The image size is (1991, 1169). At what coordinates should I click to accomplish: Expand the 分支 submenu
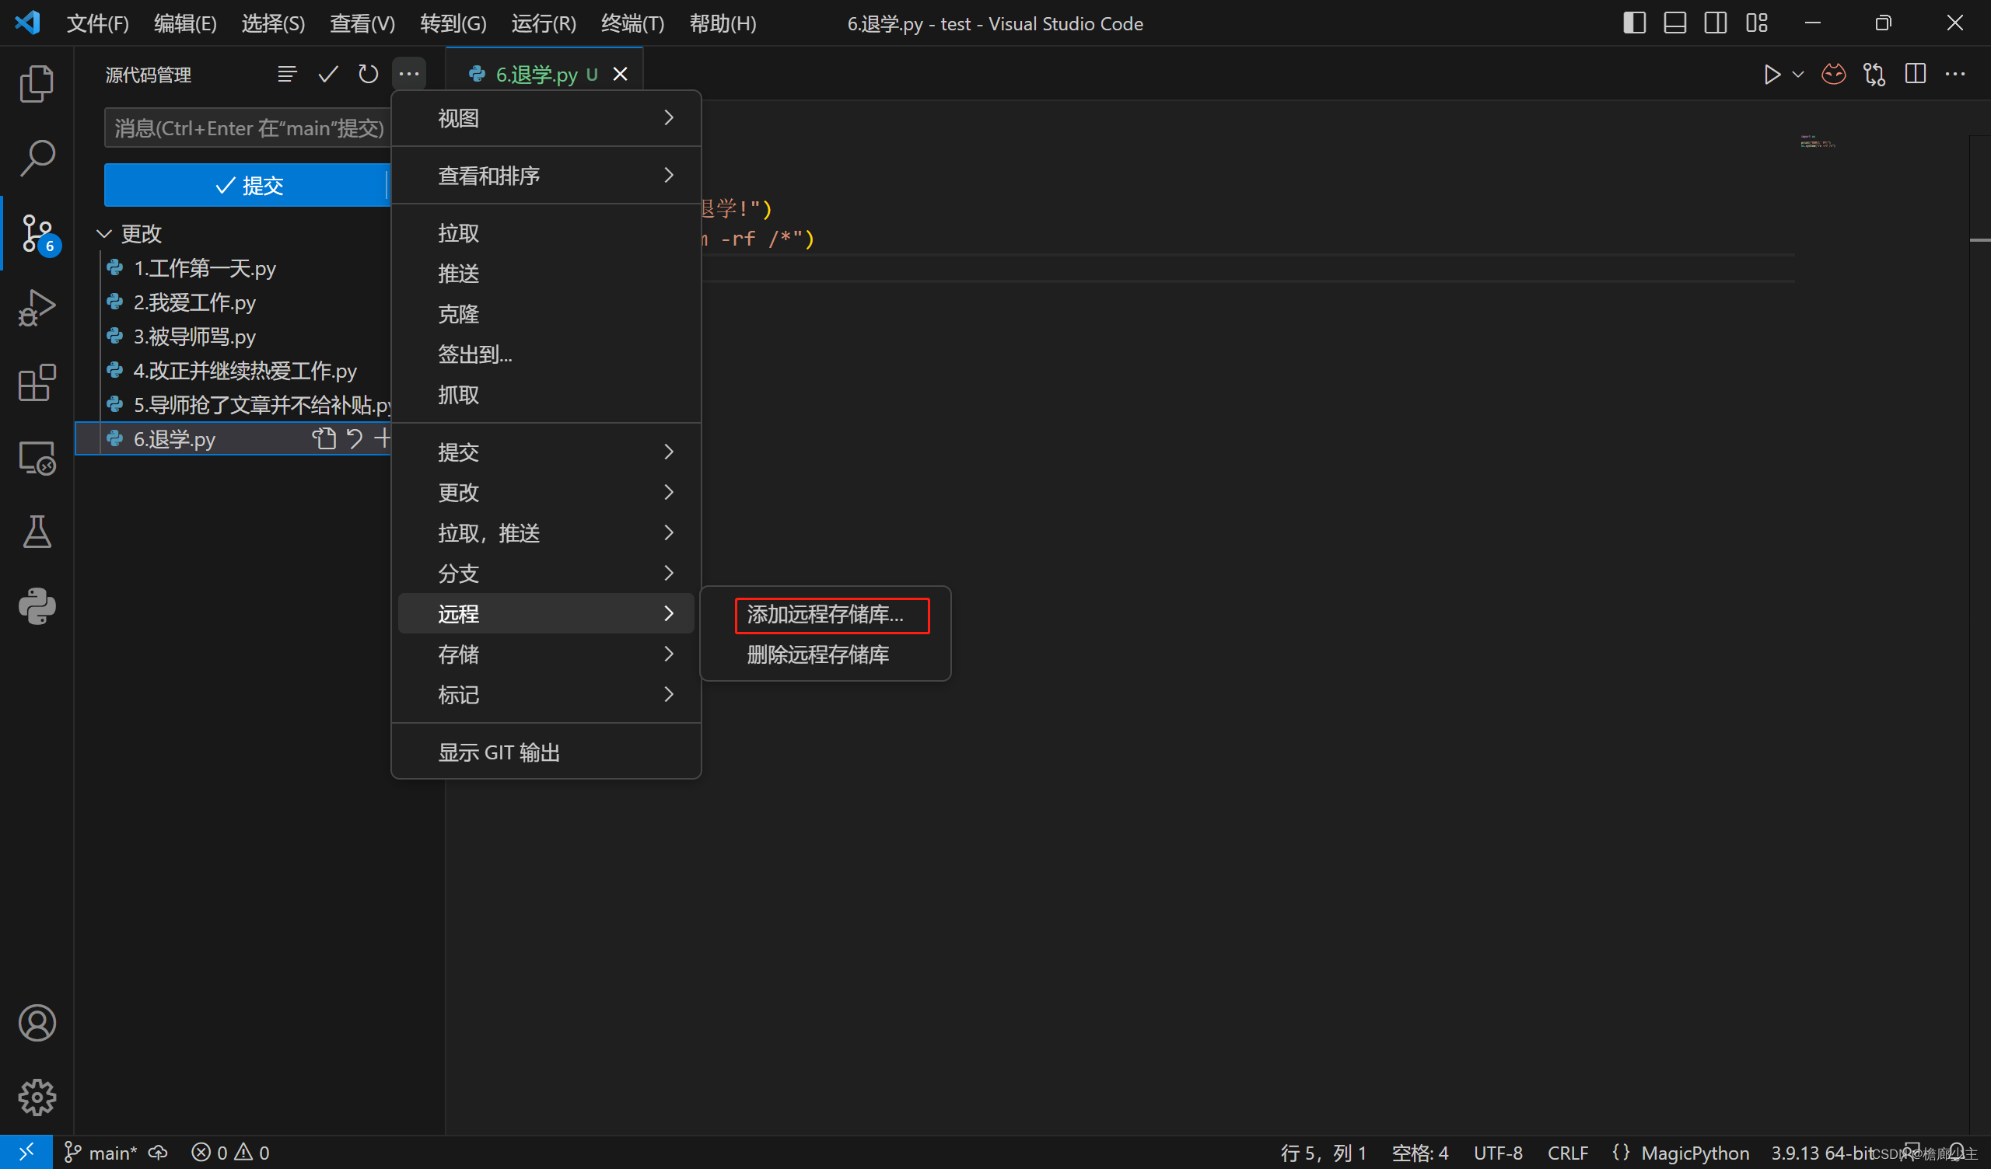click(x=546, y=574)
